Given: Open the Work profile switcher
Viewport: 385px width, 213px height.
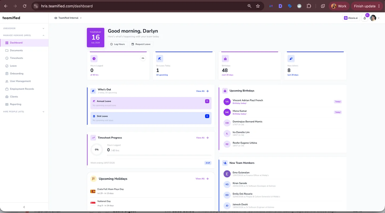Looking at the screenshot, I should [339, 6].
